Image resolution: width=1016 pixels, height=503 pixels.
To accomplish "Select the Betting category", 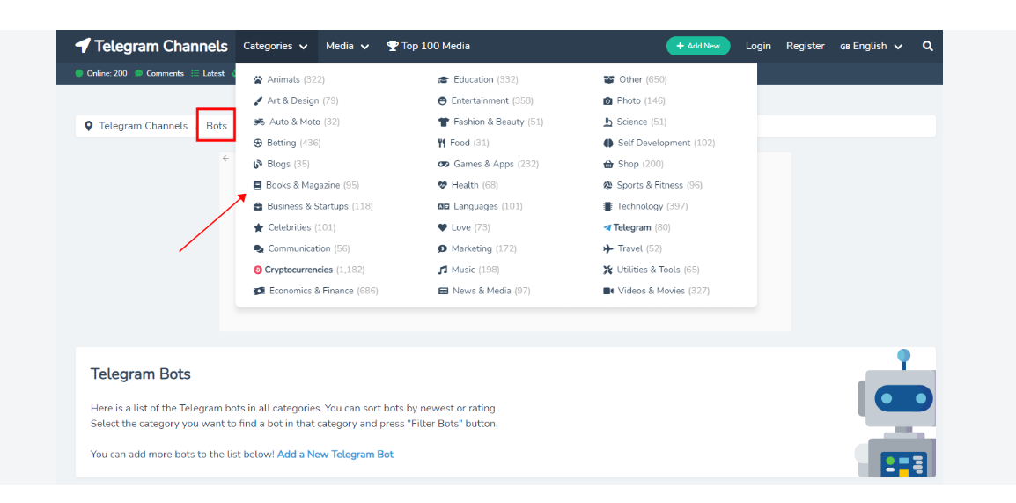I will 287,144.
